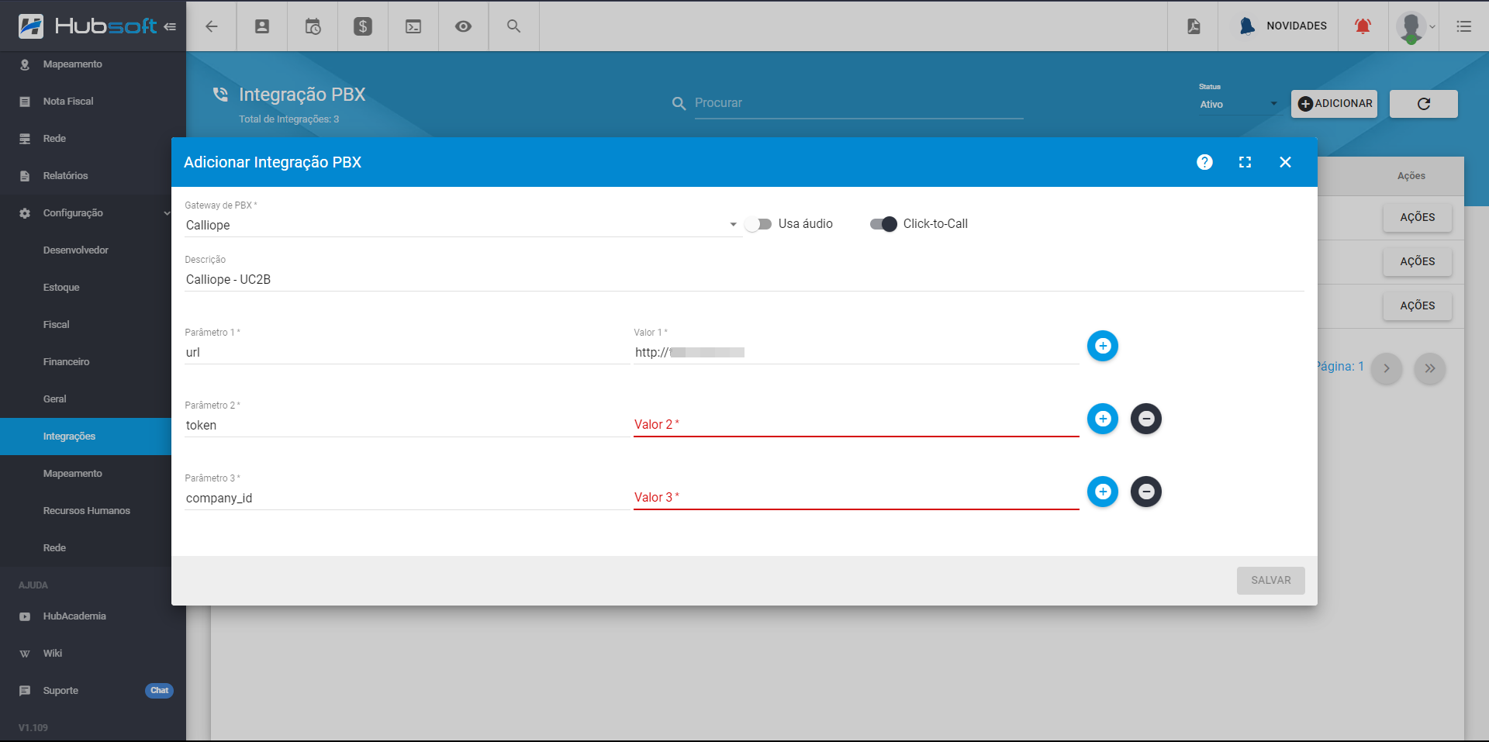
Task: Remove the company_id parameter row
Action: (x=1146, y=492)
